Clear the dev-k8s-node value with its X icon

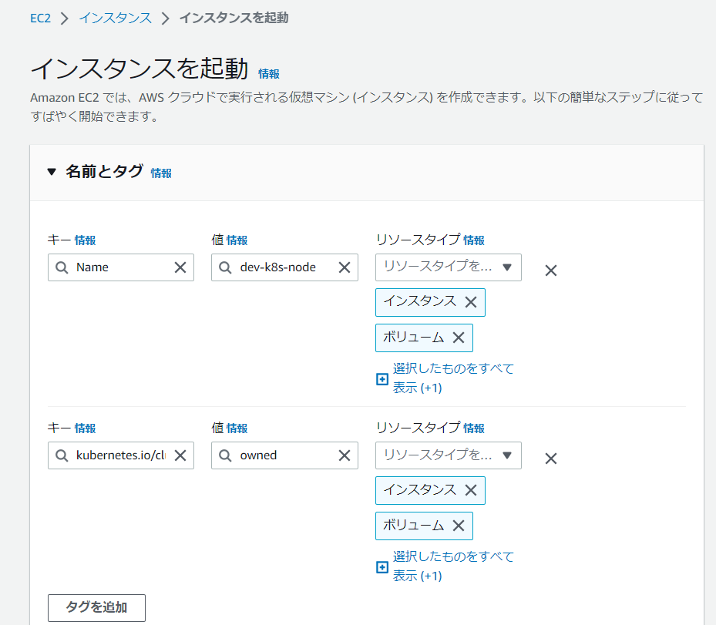tap(345, 267)
